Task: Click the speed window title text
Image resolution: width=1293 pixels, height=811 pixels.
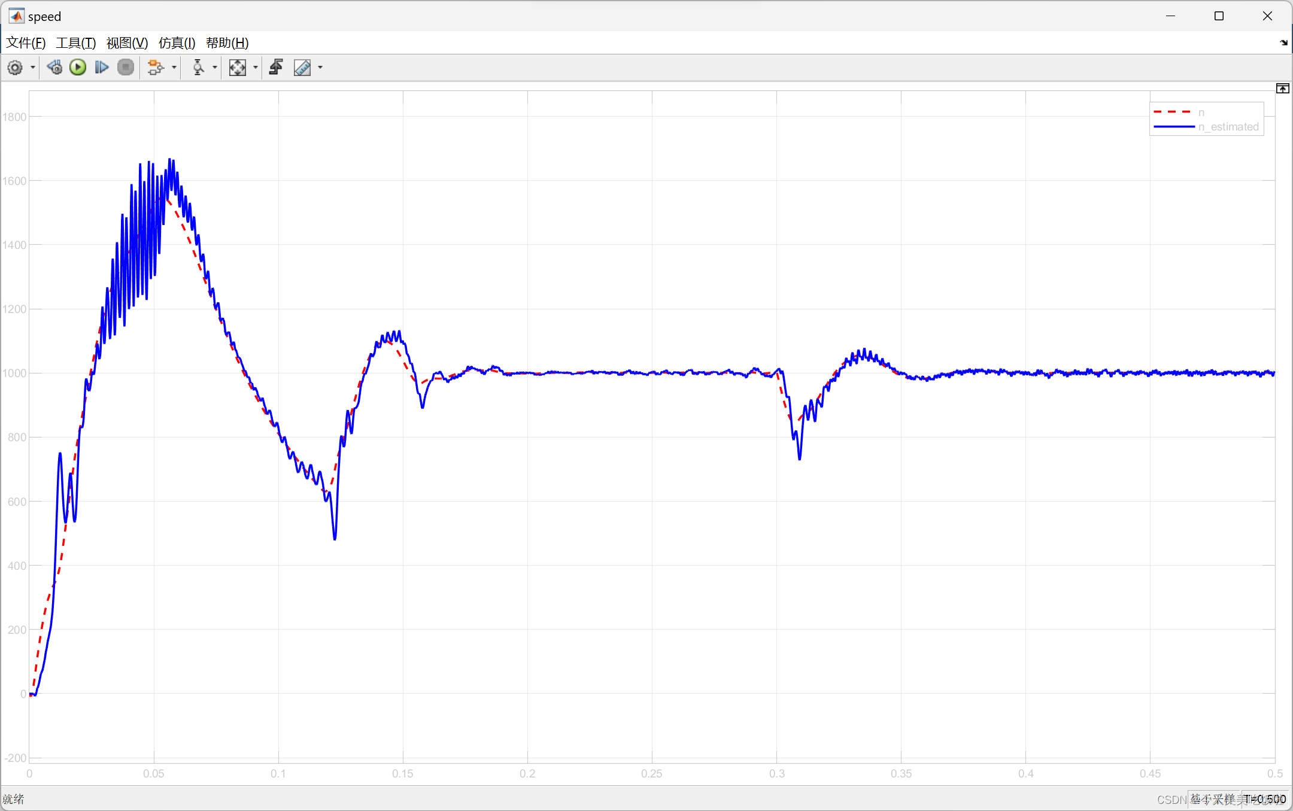Action: (x=44, y=17)
